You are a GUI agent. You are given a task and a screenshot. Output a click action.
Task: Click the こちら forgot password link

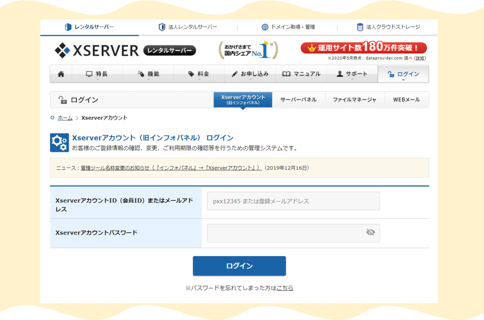pos(285,288)
